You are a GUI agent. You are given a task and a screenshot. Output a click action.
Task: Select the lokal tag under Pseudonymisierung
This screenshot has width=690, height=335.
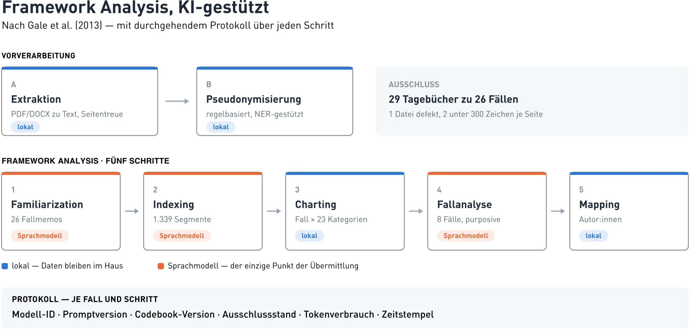(x=221, y=127)
